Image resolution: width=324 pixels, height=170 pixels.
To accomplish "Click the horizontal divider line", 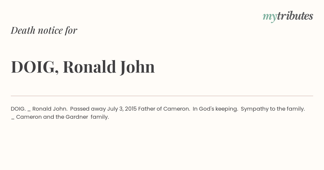I will (x=162, y=96).
